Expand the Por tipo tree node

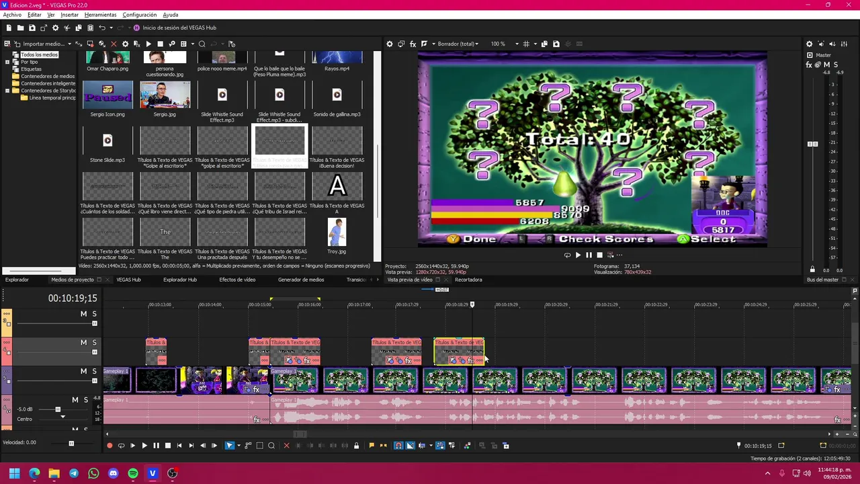pos(7,62)
